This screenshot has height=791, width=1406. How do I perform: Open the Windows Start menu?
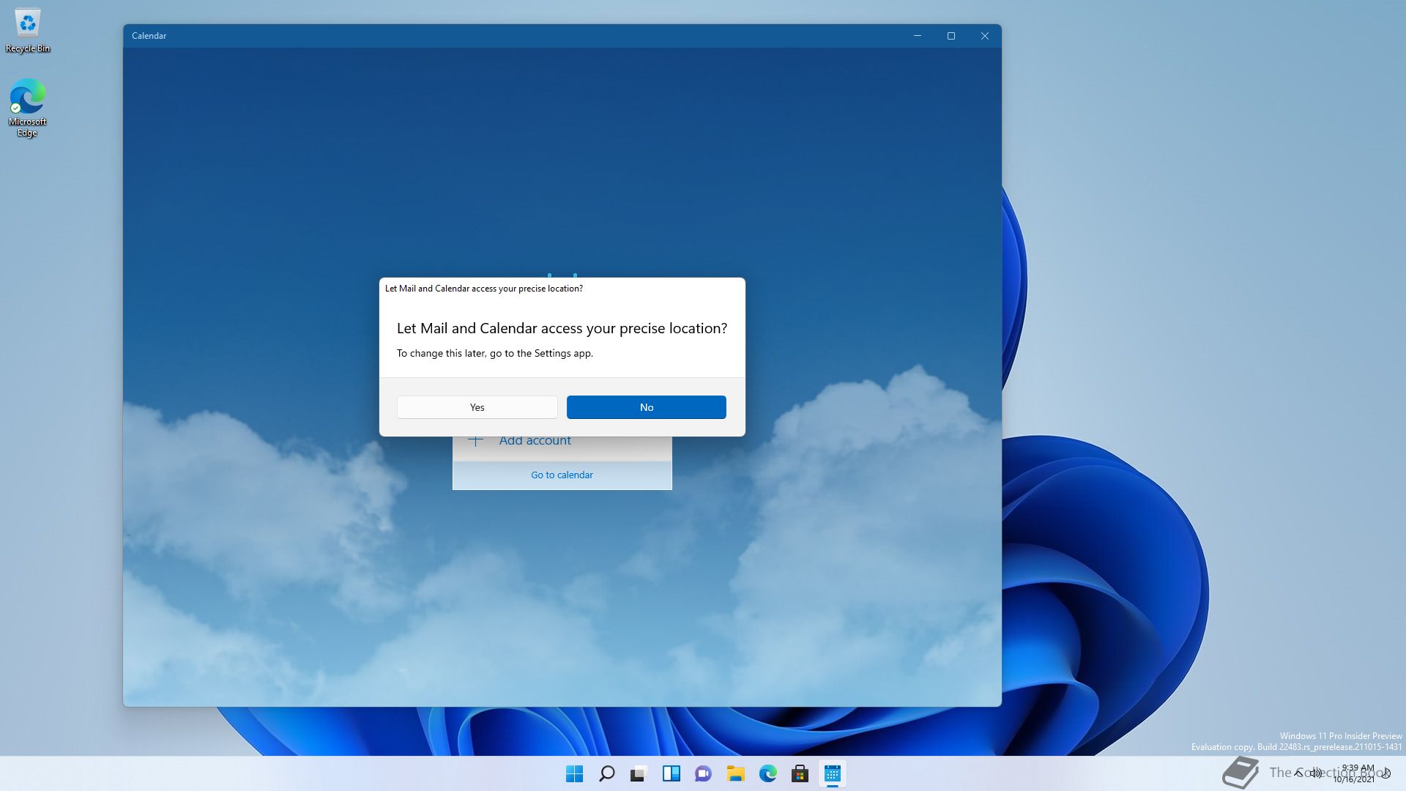[574, 773]
